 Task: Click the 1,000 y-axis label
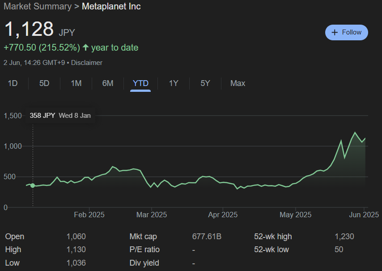13,146
